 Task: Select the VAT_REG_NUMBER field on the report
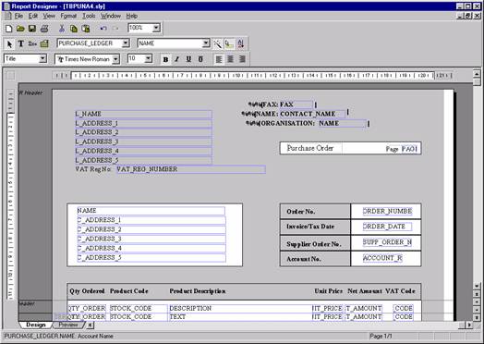191,169
